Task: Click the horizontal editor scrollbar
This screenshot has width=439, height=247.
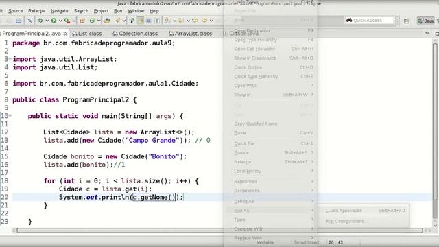Action: (x=219, y=231)
